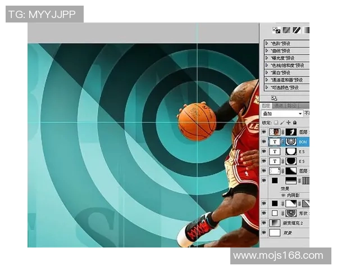Switch to the 图层 tab

(x=266, y=106)
